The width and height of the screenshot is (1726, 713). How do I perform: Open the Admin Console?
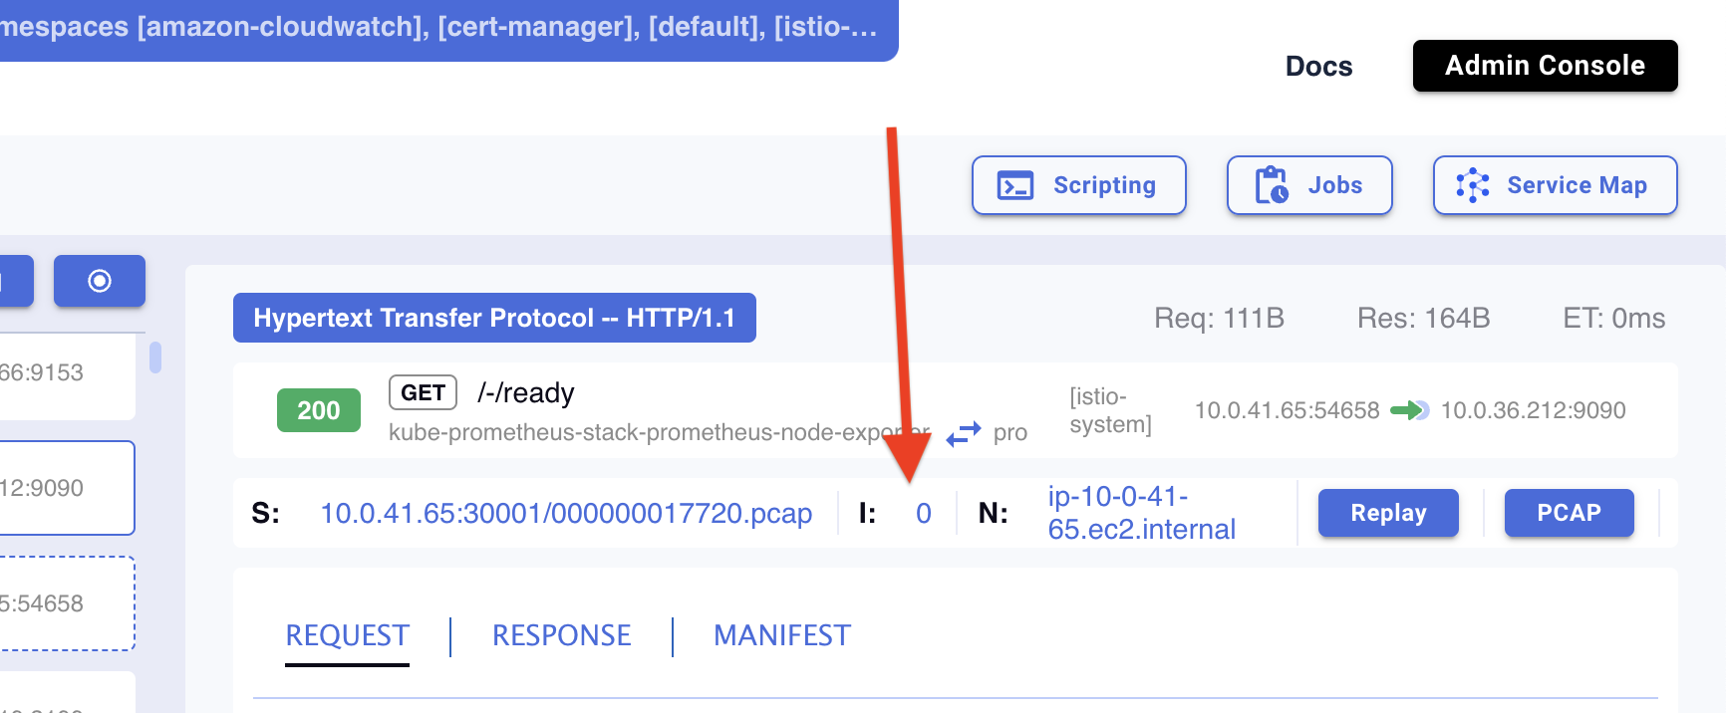1544,66
